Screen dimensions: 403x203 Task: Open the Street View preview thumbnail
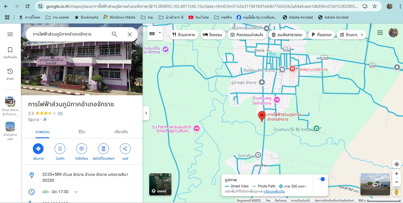tap(375, 184)
